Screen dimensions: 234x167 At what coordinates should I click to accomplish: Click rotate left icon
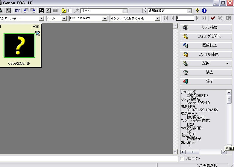point(26,10)
